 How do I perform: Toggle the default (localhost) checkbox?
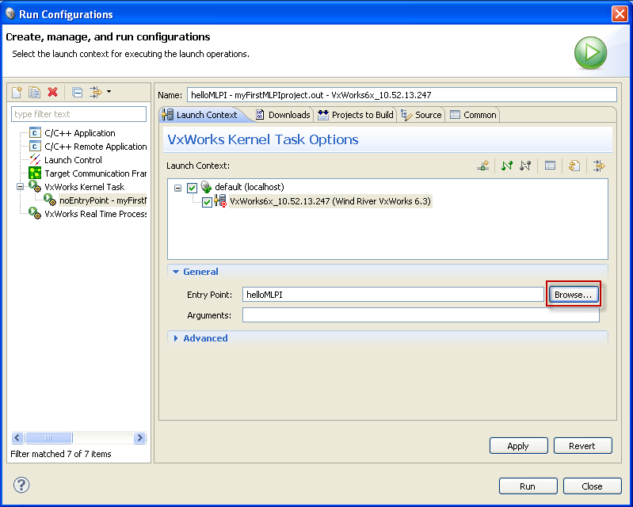click(x=193, y=188)
